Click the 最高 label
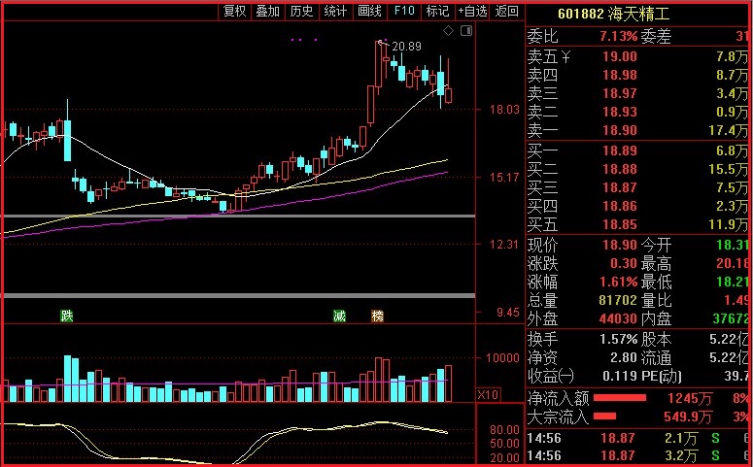This screenshot has width=753, height=467. point(656,263)
